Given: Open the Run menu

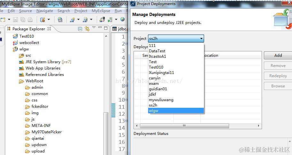Looking at the screenshot, I should click(118, 11).
